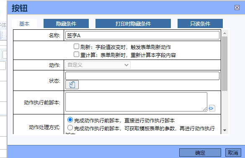Viewport: 245px width, 158px height.
Task: Switch to the 打印时隐藏条件 tab
Action: coord(133,23)
